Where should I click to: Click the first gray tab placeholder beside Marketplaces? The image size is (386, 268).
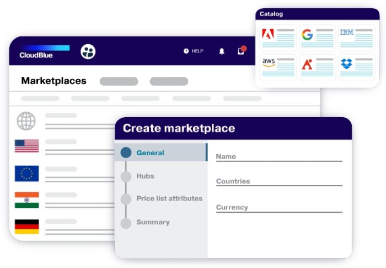tap(119, 81)
